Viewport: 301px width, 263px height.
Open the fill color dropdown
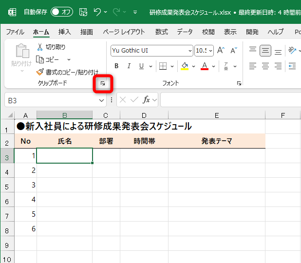(x=194, y=66)
